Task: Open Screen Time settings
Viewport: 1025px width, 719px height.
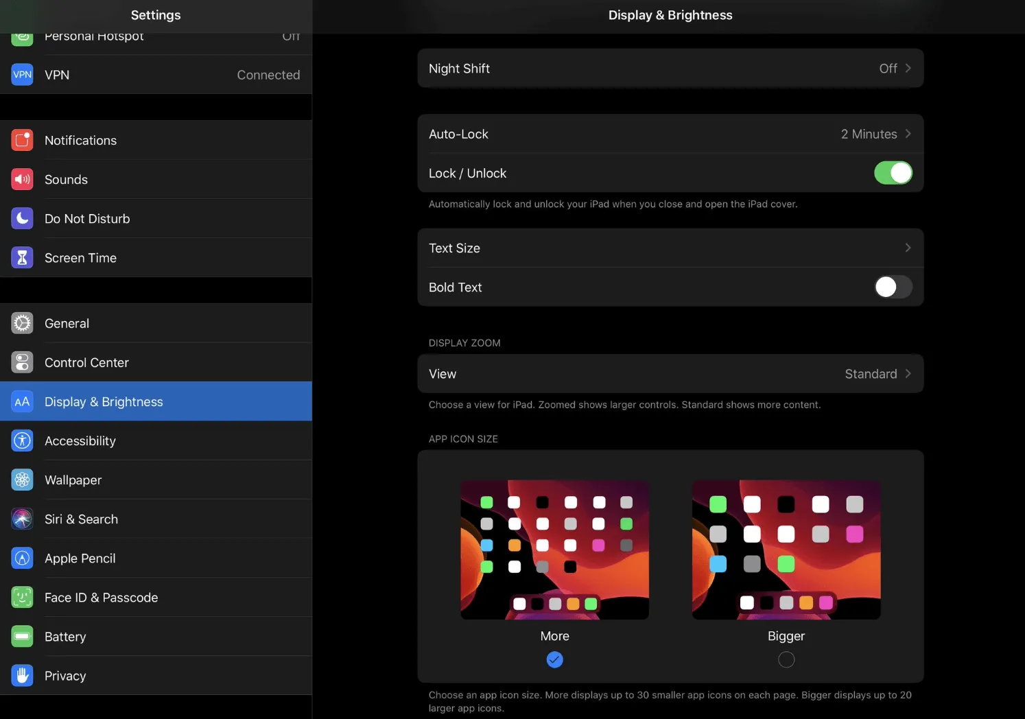Action: click(156, 257)
